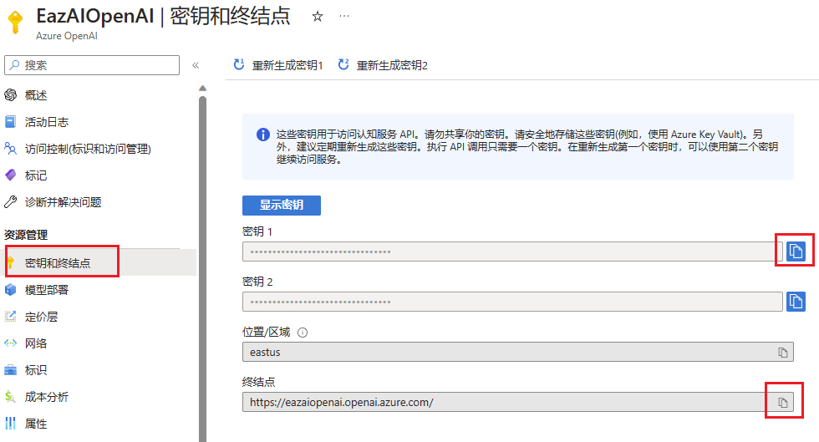Copy 密钥 2 to clipboard
Image resolution: width=819 pixels, height=442 pixels.
click(x=796, y=302)
